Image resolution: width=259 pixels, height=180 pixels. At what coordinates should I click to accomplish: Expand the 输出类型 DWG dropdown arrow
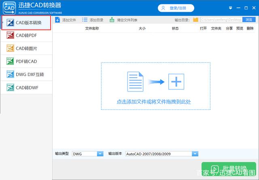point(100,154)
